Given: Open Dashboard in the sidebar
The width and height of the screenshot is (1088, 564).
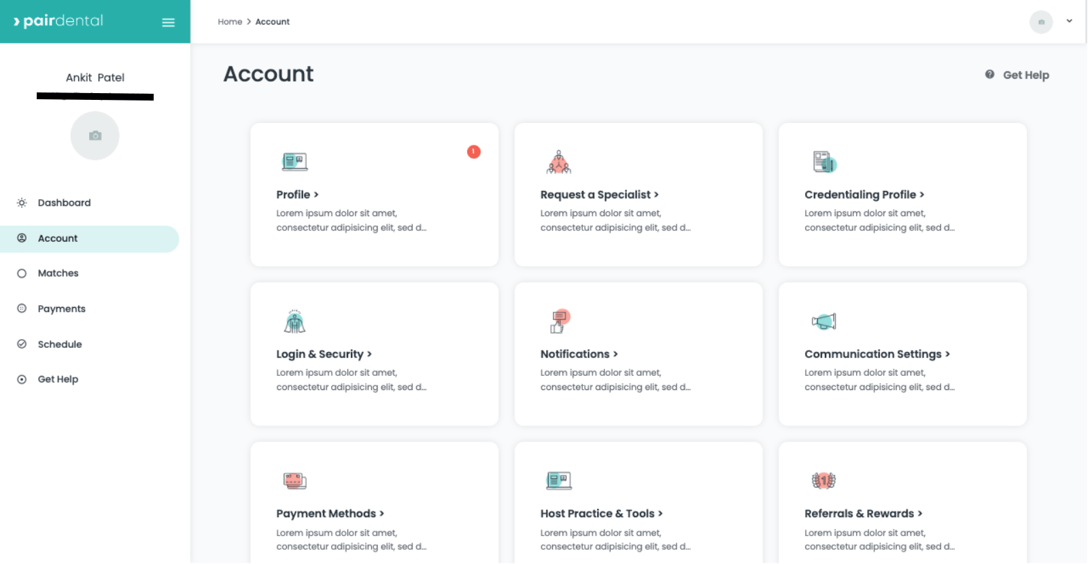Looking at the screenshot, I should 64,202.
